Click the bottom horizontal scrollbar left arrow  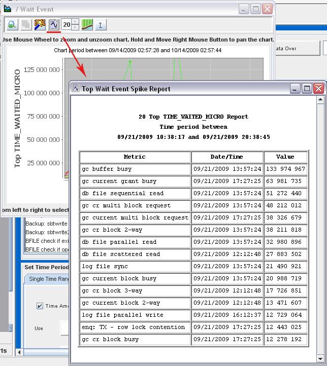tap(20, 352)
